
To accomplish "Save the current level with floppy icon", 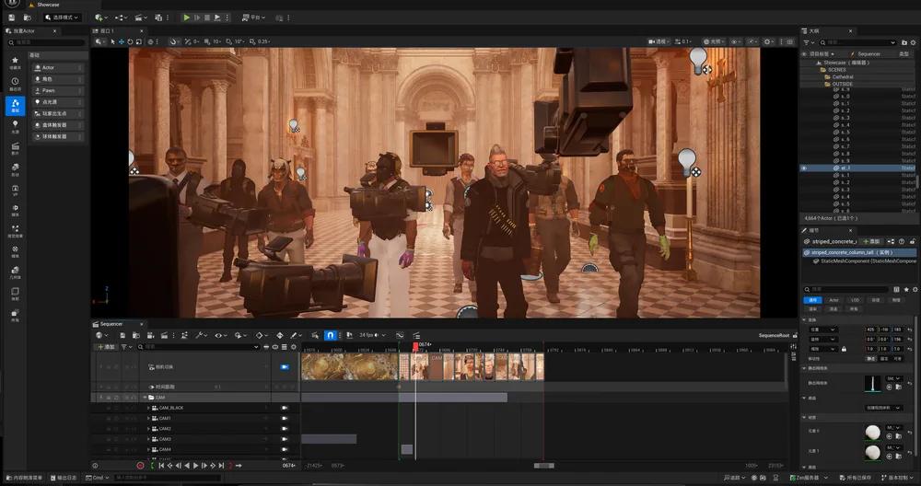I will 12,17.
